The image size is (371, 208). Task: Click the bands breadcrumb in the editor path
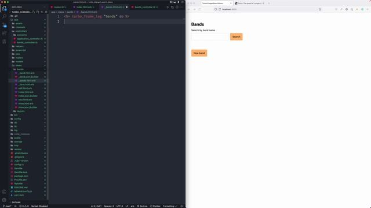(70, 12)
